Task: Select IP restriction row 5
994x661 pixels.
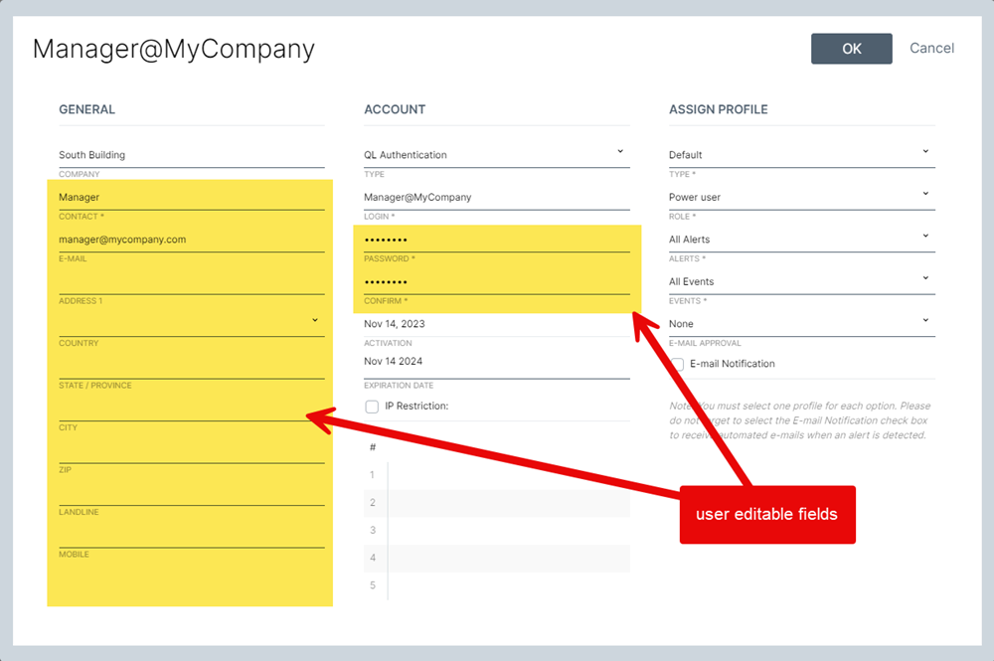Action: tap(496, 586)
